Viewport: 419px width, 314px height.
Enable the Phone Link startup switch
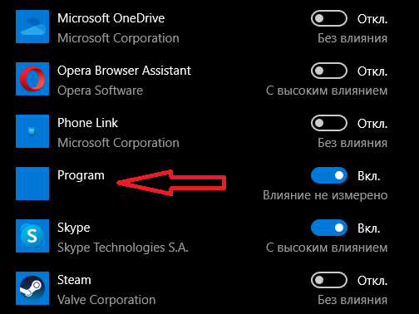tap(329, 123)
